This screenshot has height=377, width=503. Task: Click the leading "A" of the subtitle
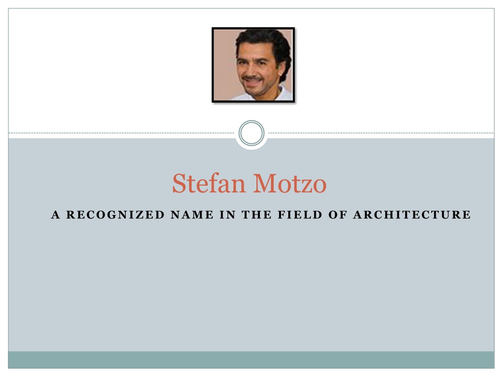(x=56, y=215)
